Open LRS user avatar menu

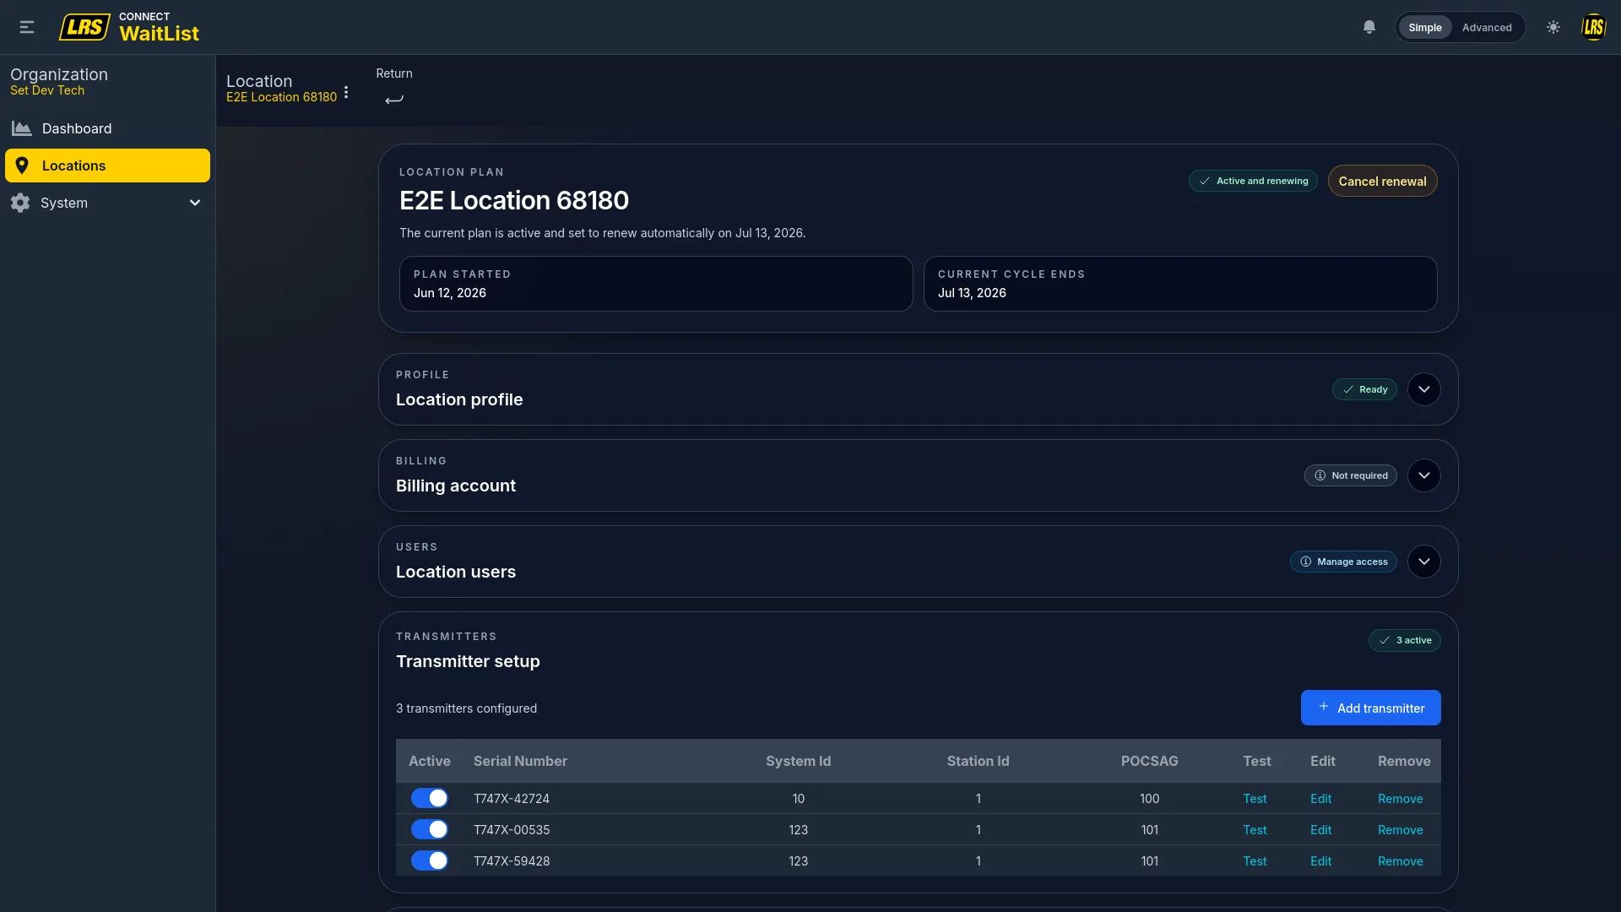point(1593,27)
